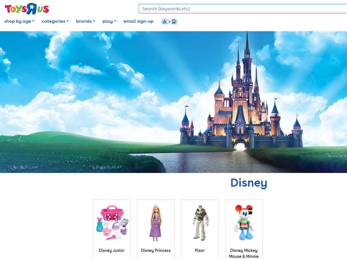Click the Disney page heading

pyautogui.click(x=249, y=183)
